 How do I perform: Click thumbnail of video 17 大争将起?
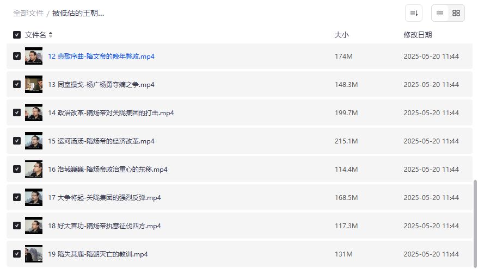(x=34, y=197)
